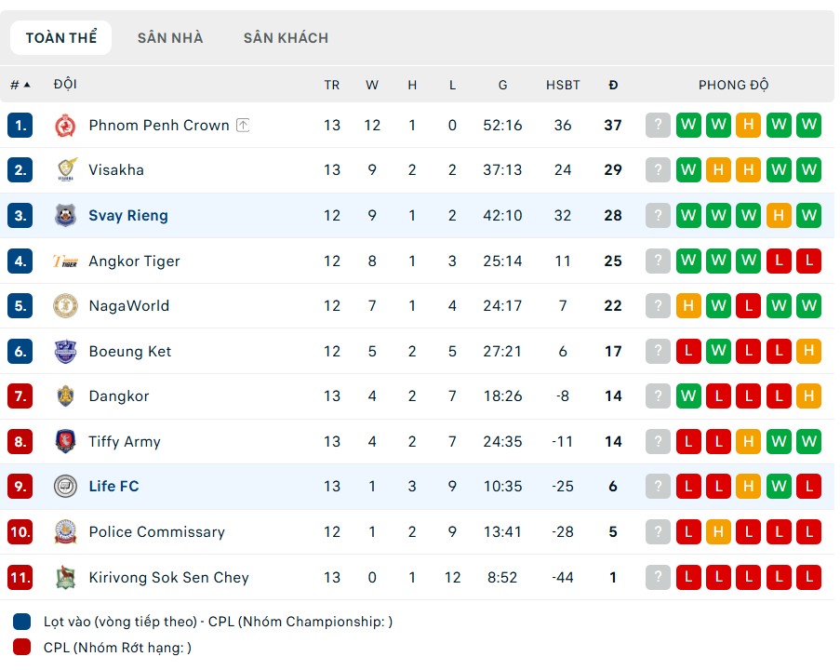Click the Svay Rieng team badge
Screen dimensions: 840x670
pyautogui.click(x=65, y=216)
